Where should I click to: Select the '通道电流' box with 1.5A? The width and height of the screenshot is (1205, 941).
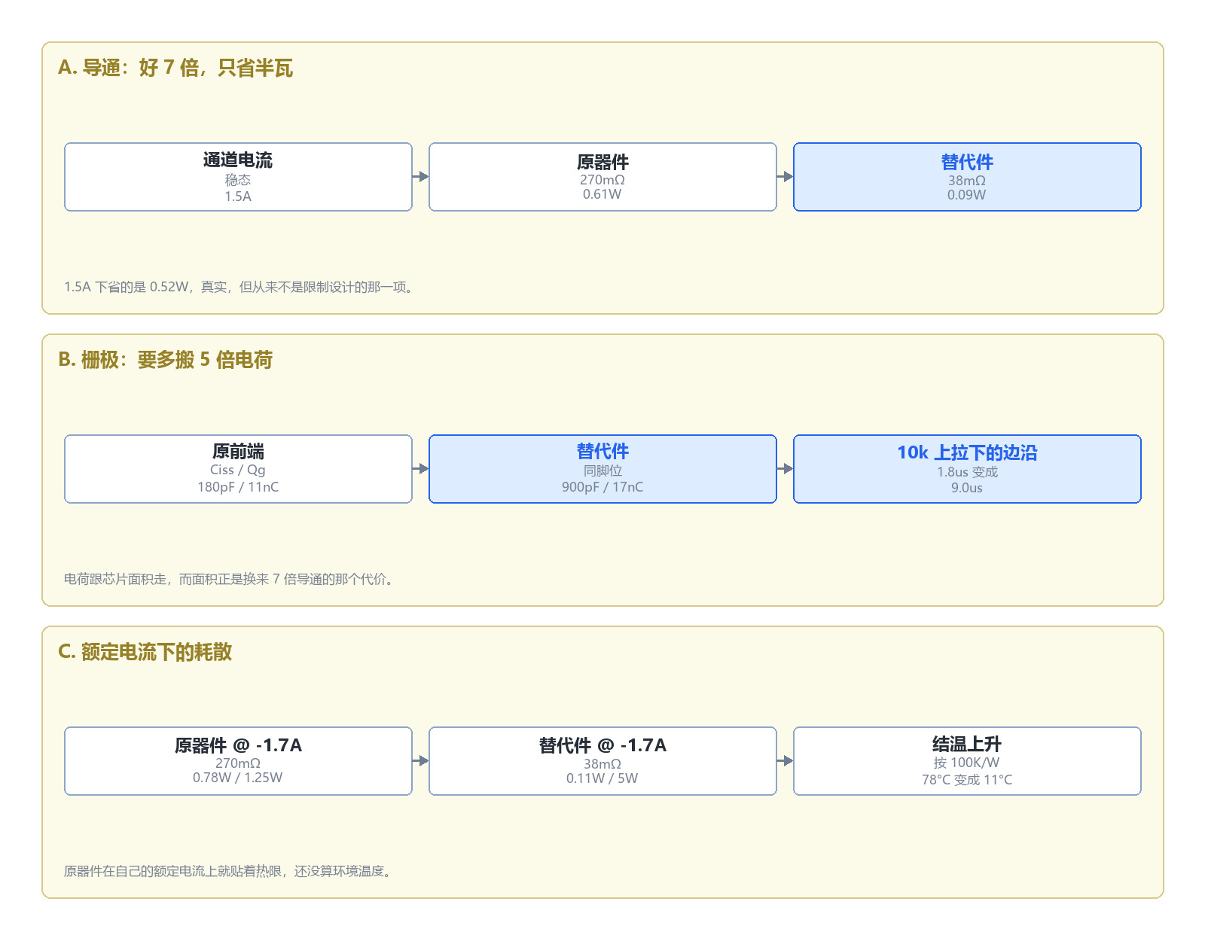(238, 177)
